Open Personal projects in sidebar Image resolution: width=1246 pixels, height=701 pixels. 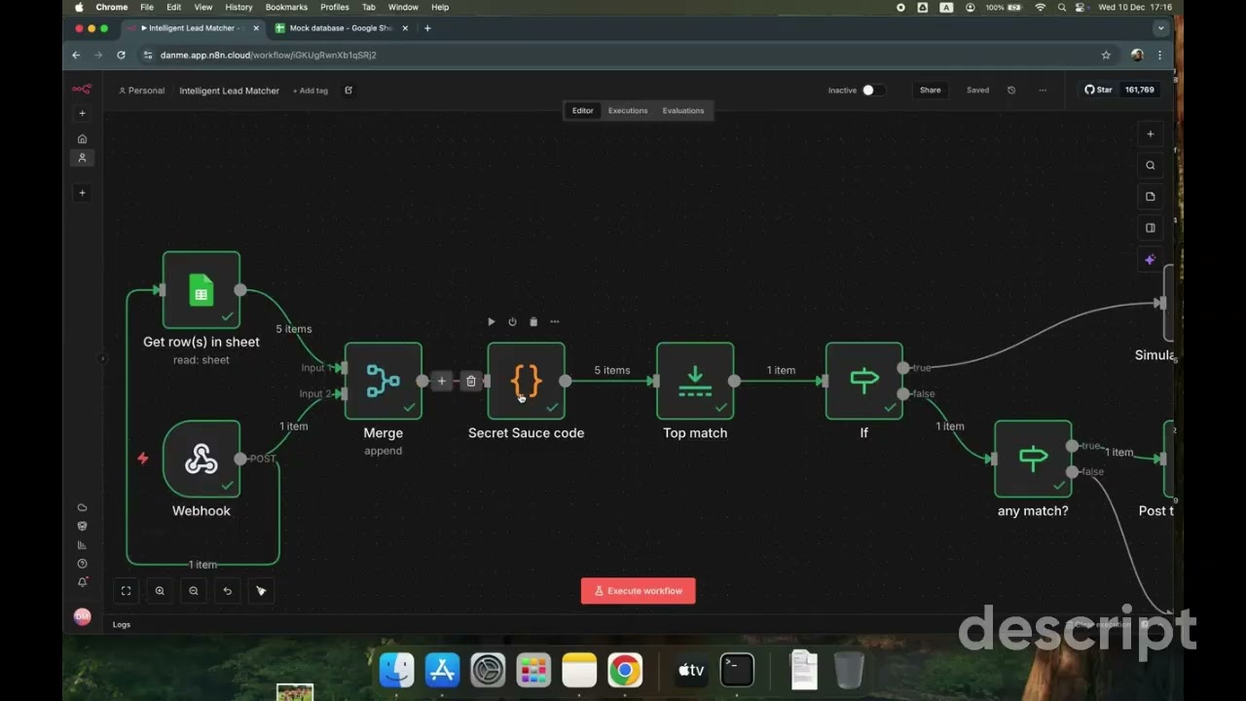82,158
